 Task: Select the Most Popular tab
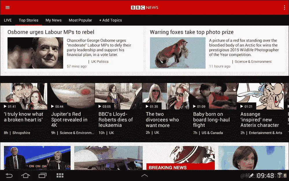pos(80,20)
